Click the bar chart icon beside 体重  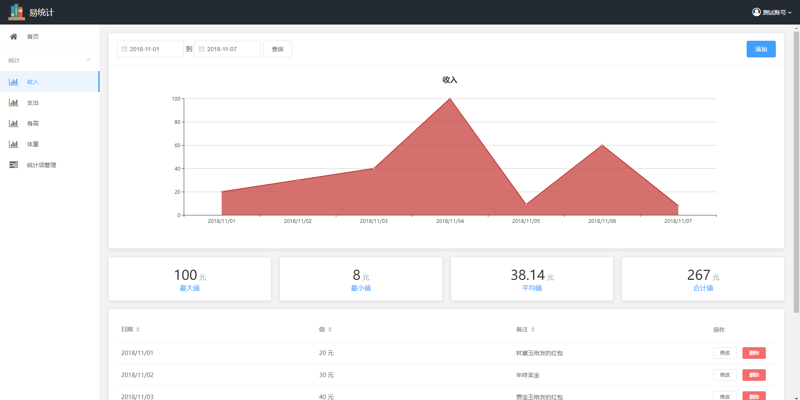(14, 144)
